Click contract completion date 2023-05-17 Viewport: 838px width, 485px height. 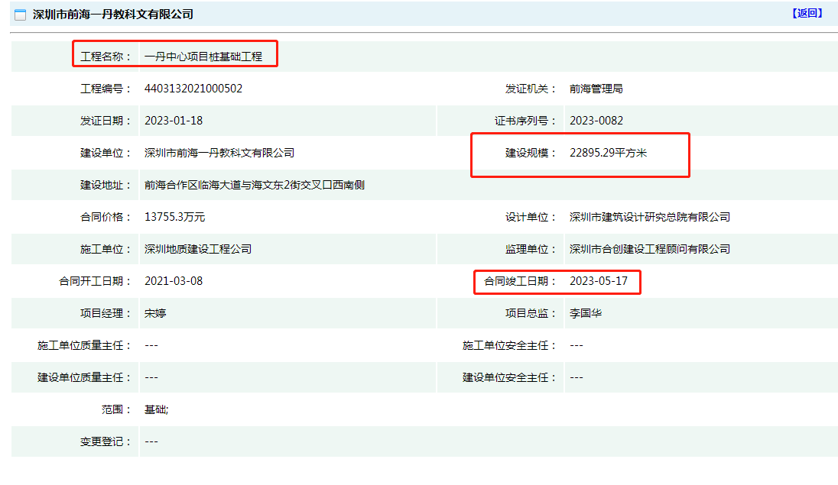click(599, 281)
